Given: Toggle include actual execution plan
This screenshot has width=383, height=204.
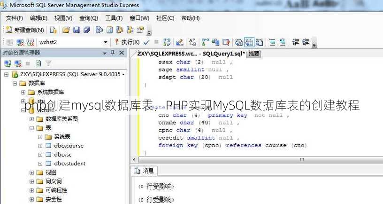Looking at the screenshot, I should tap(205, 42).
